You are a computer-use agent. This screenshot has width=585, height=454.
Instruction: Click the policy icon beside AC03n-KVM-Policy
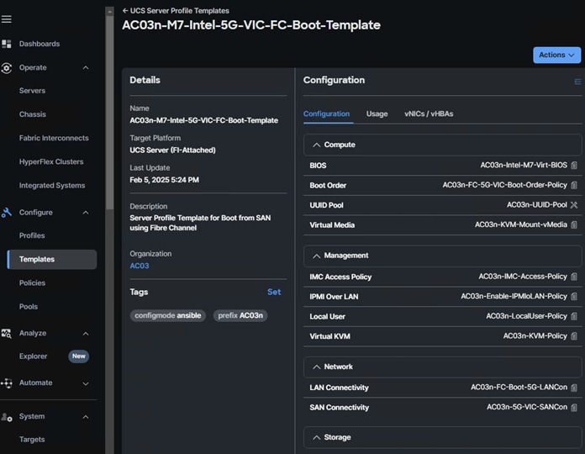click(574, 335)
